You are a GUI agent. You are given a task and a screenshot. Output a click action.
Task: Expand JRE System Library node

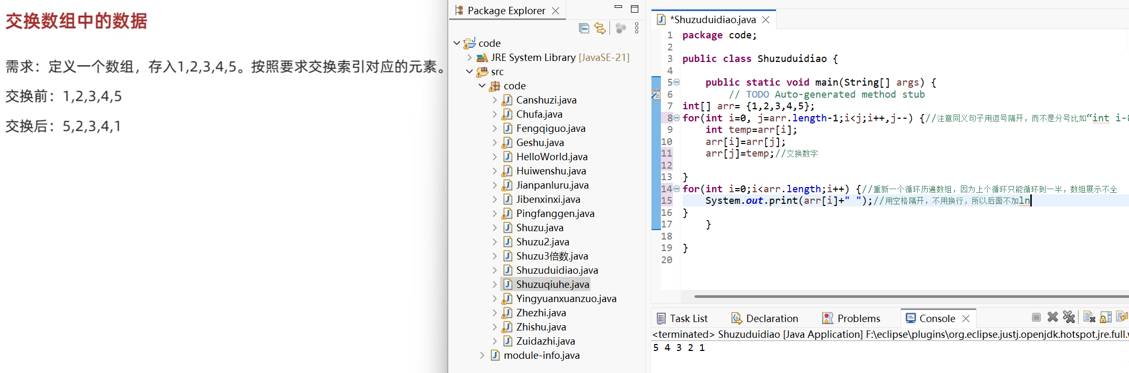click(x=469, y=57)
